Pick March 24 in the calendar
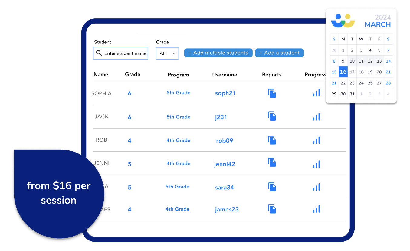Screen dimensions: 410x251 coord(361,83)
